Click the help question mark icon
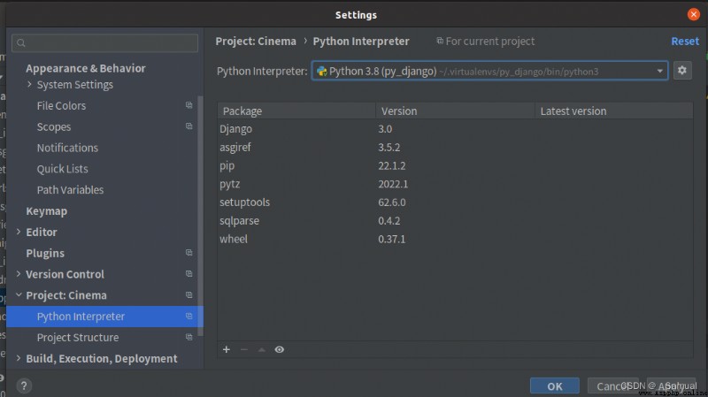Viewport: 708px width, 397px height. click(x=24, y=386)
